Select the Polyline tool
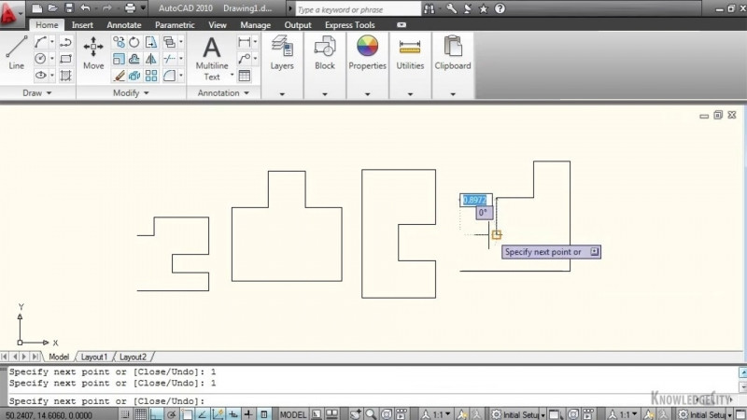 pos(65,42)
